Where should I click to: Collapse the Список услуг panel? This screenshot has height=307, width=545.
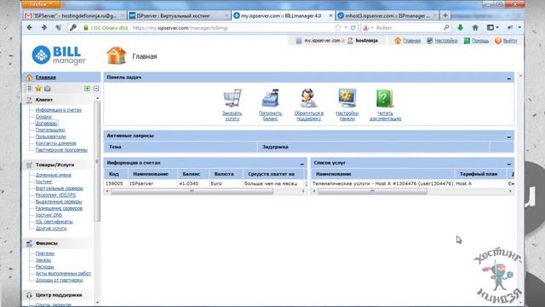pos(509,164)
